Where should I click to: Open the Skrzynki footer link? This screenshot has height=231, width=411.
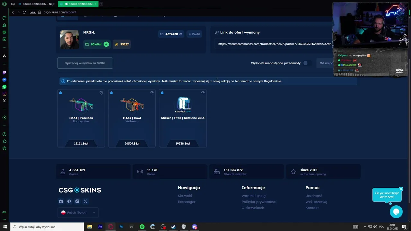click(x=185, y=196)
